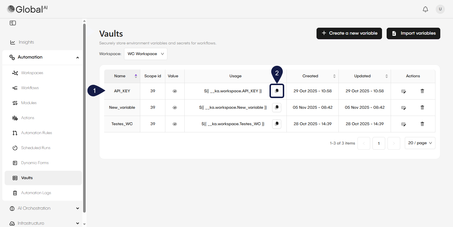This screenshot has width=453, height=227.
Task: Toggle visibility of Testes_WC value
Action: point(175,124)
